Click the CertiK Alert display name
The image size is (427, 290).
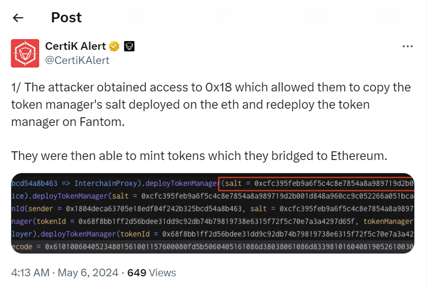pyautogui.click(x=75, y=46)
